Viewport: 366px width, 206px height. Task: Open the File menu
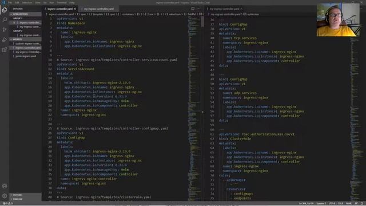coord(10,2)
